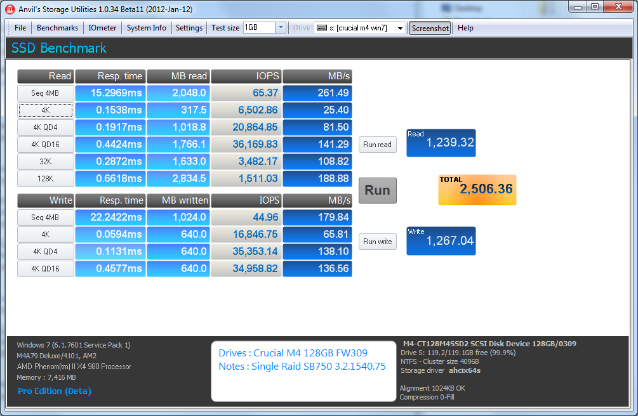This screenshot has height=416, width=638.
Task: Click the Run write button
Action: [378, 242]
